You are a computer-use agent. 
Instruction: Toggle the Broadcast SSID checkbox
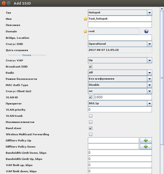tap(90, 67)
